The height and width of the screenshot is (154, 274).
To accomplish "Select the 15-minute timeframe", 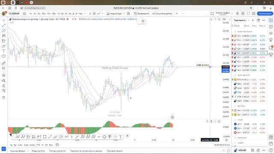I will coord(44,13).
